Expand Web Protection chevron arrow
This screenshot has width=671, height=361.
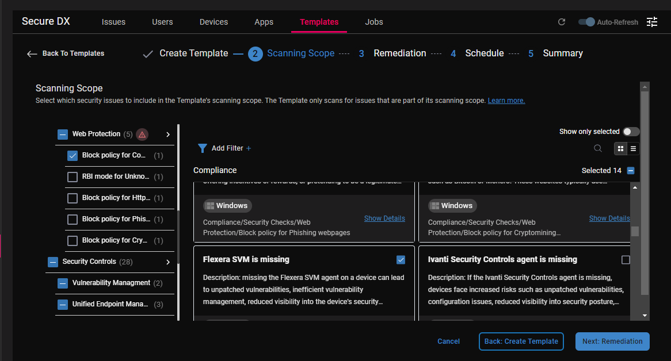[x=168, y=135]
